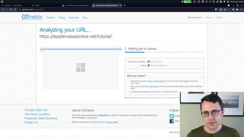
Task: Open the Features menu item
Action: (50, 18)
